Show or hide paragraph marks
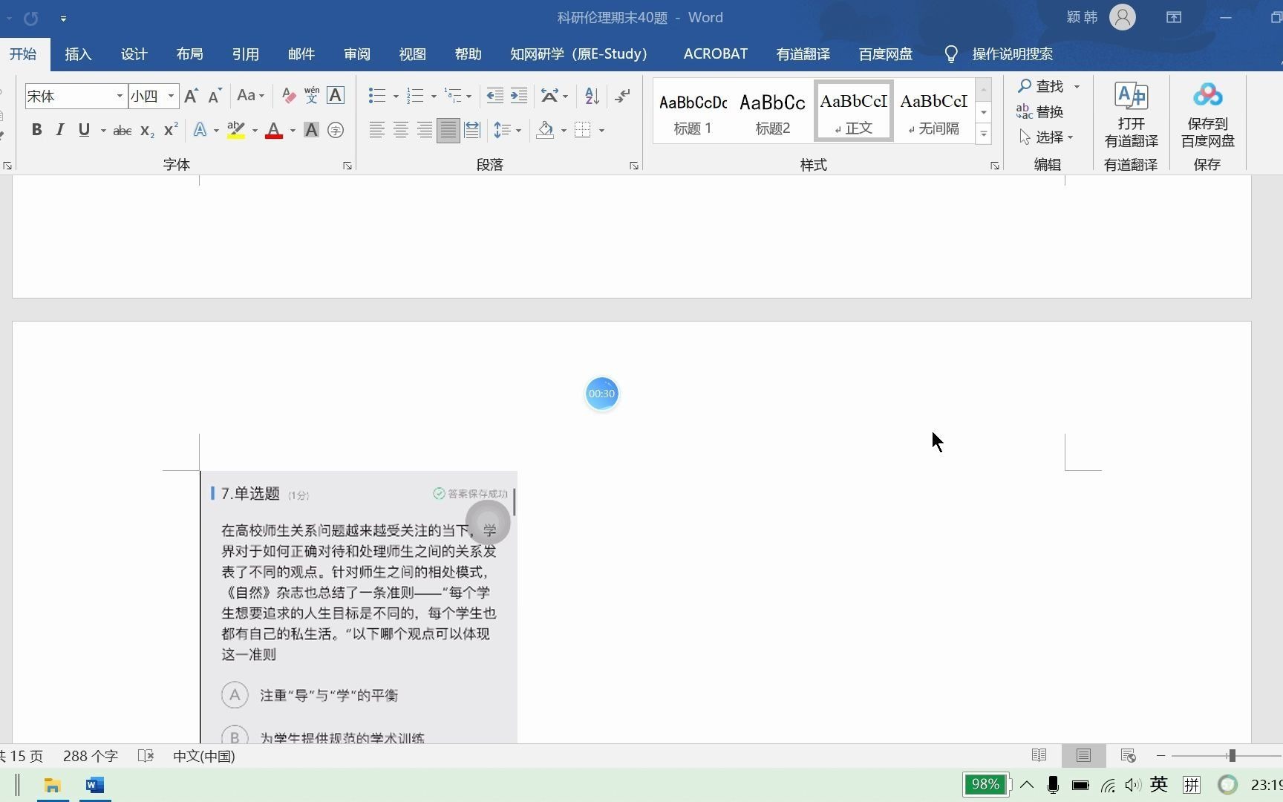The image size is (1283, 802). pos(622,96)
